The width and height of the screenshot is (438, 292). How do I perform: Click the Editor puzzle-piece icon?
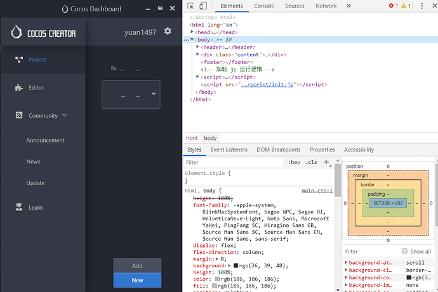click(x=19, y=87)
